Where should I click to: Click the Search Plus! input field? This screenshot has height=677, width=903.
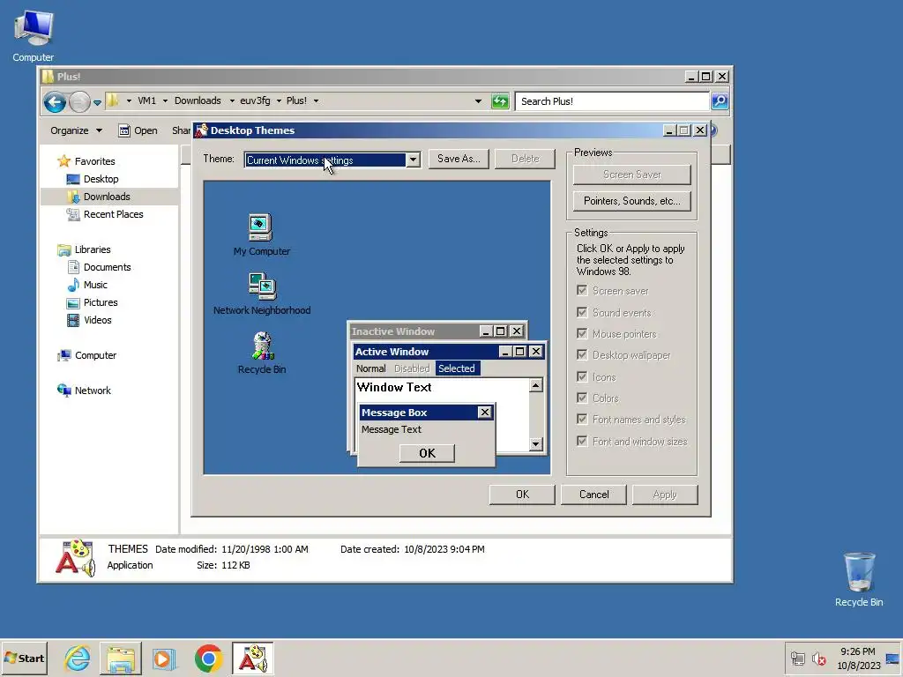tap(612, 101)
